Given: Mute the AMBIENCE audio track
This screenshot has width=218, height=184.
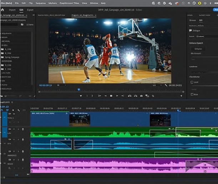Looking at the screenshot, I should pyautogui.click(x=14, y=151).
